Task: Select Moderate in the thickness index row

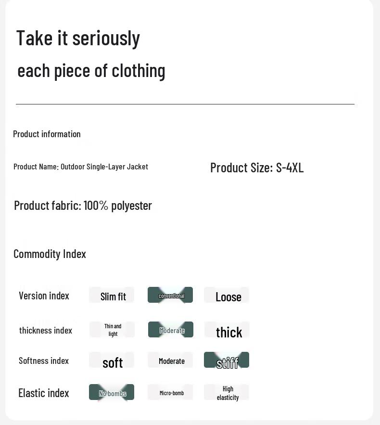Action: coord(171,330)
